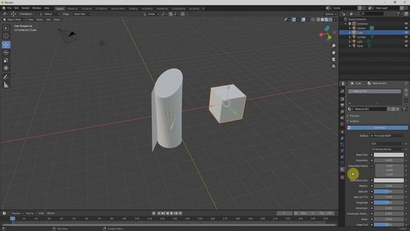Expand the Preview panel in material properties
This screenshot has width=410, height=231.
click(x=354, y=116)
